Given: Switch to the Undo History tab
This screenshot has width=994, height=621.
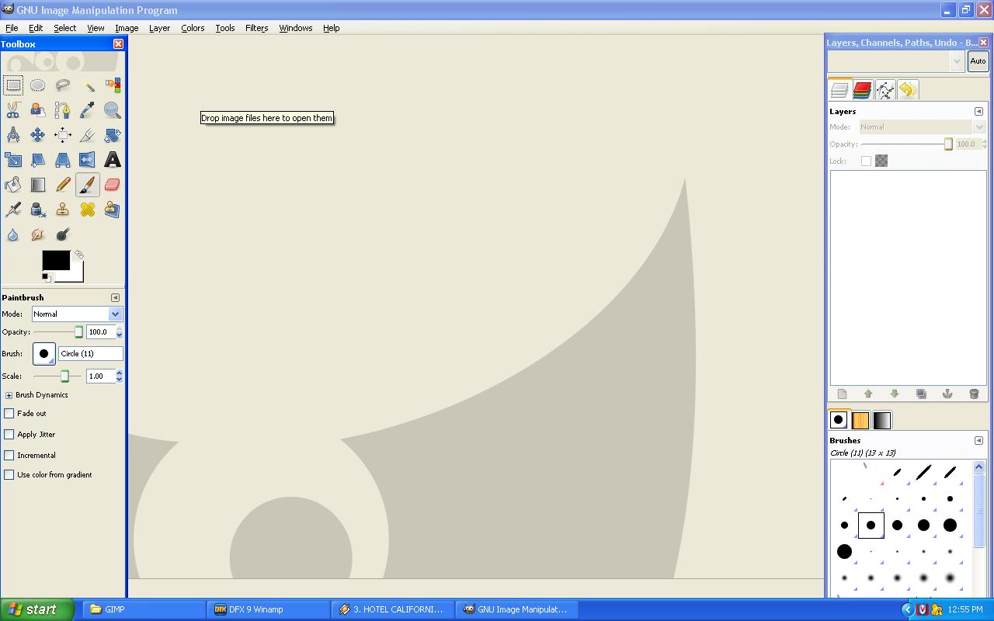Looking at the screenshot, I should pos(907,90).
